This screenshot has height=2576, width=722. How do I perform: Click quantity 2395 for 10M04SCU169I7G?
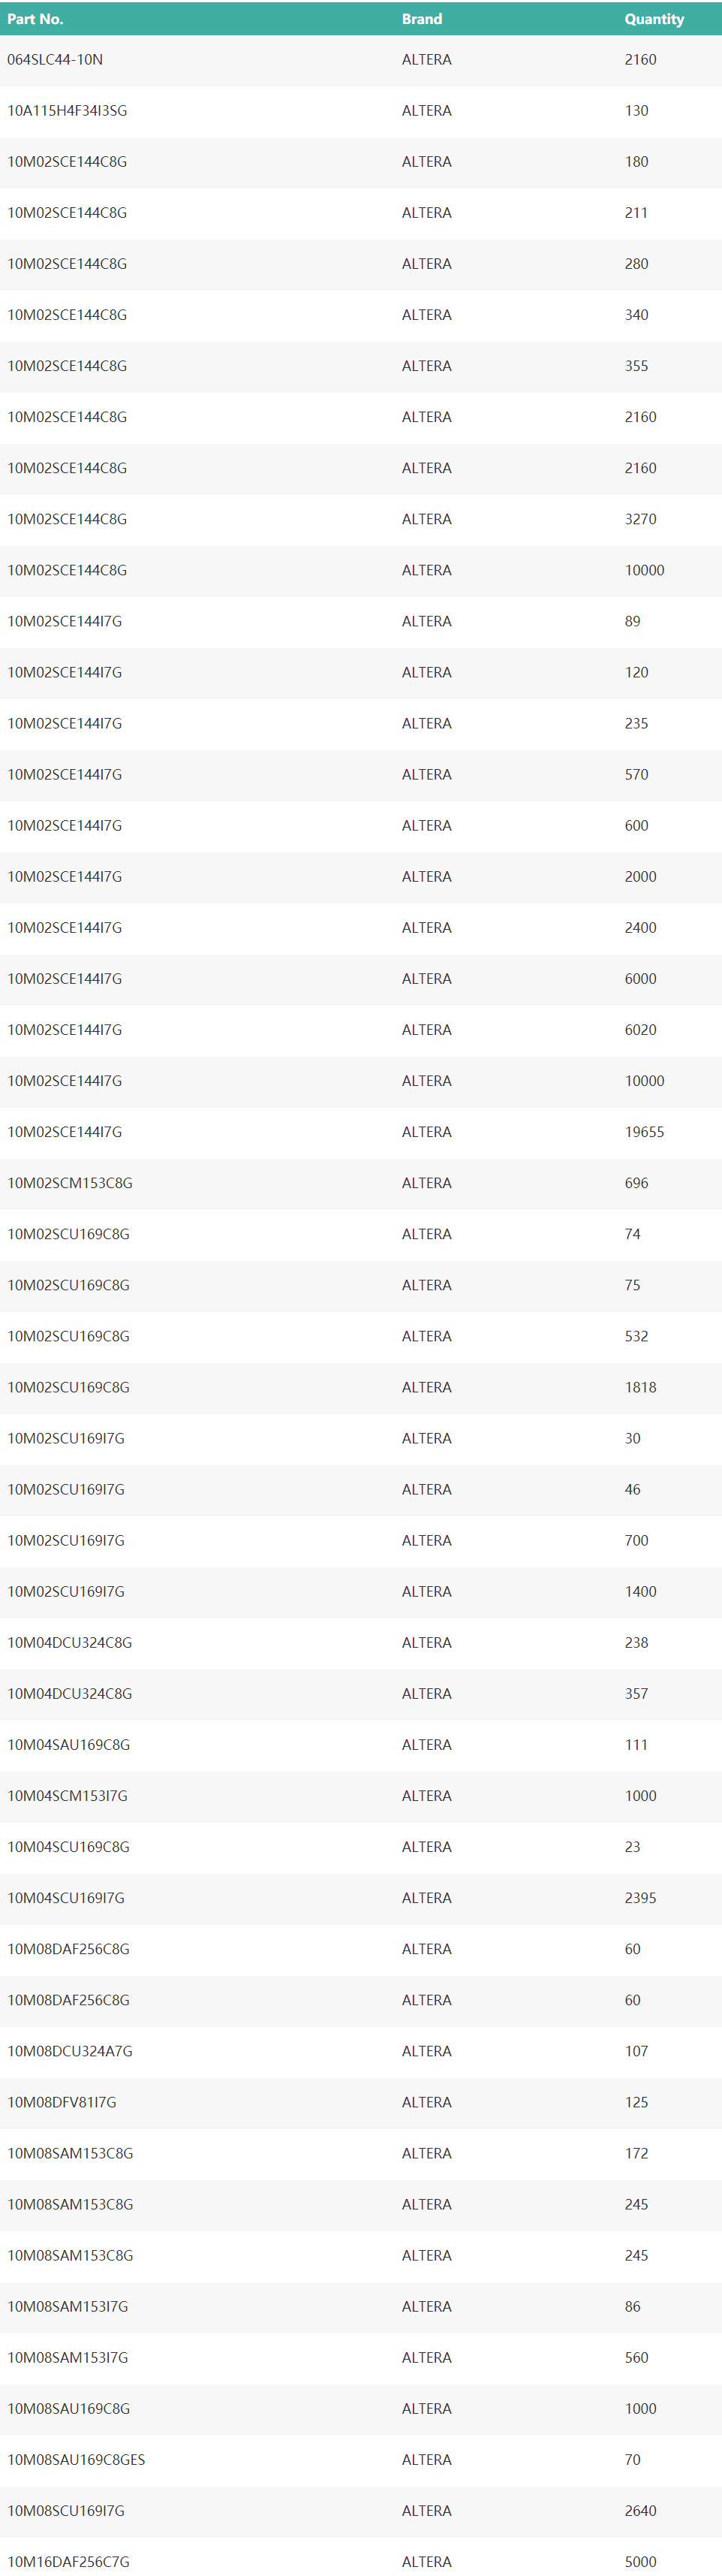pyautogui.click(x=640, y=1898)
